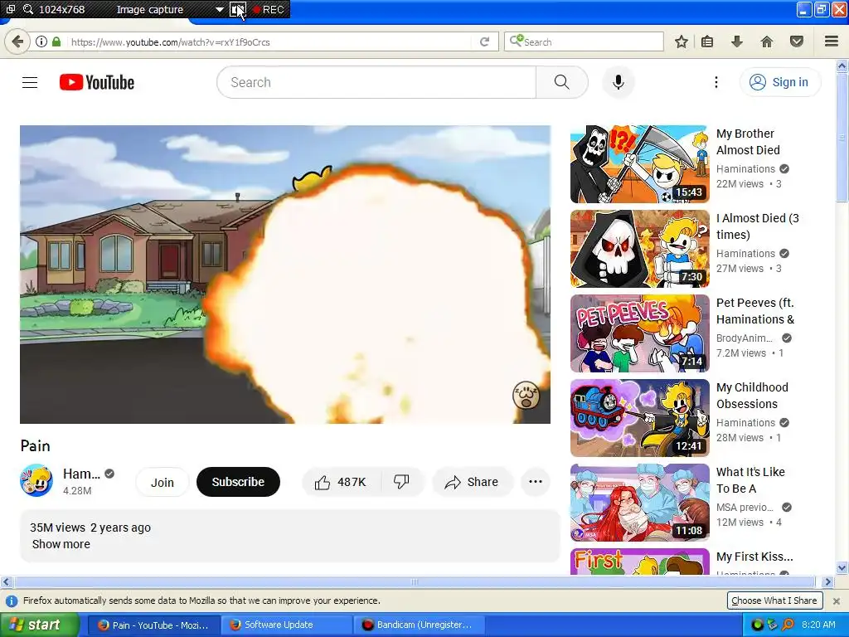Open Pet Peeves video thumbnail
This screenshot has width=849, height=637.
coord(639,333)
